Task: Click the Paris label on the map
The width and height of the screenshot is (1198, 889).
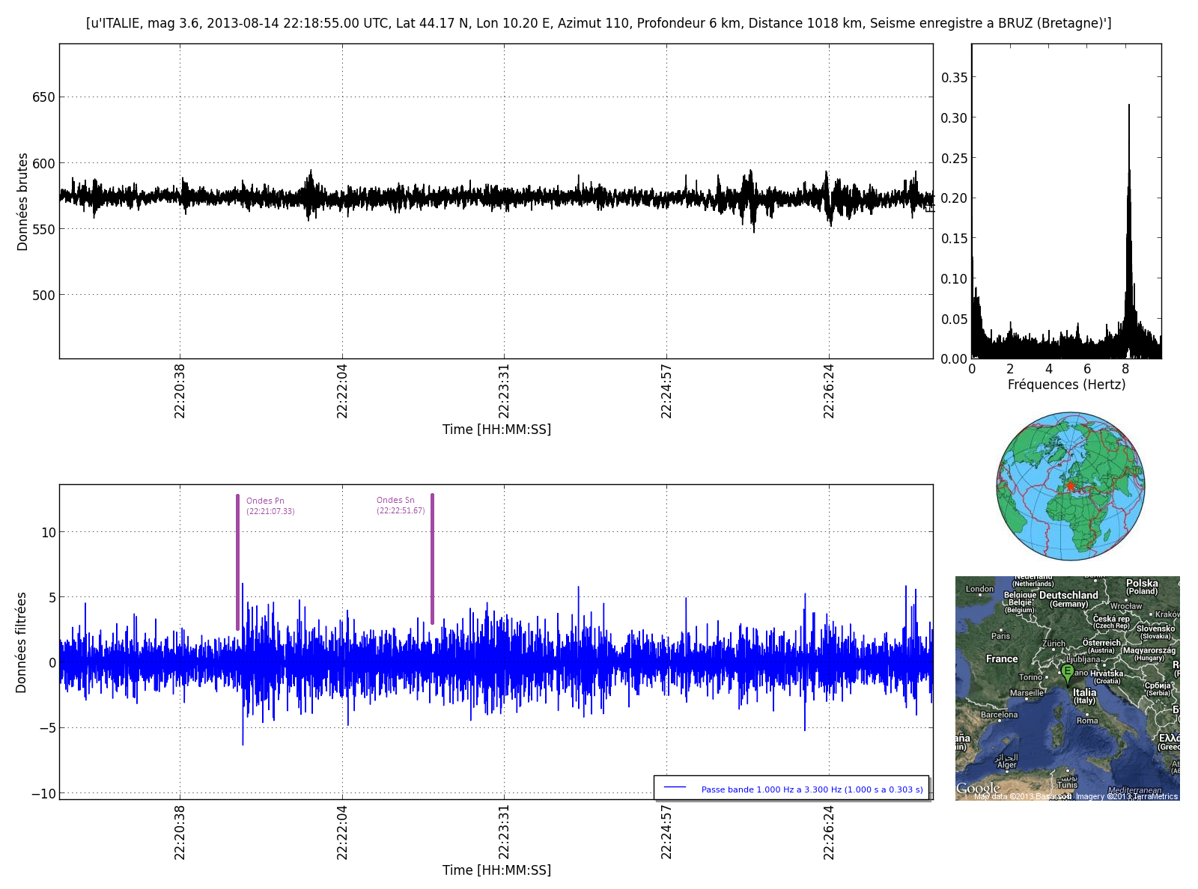Action: pyautogui.click(x=1000, y=636)
